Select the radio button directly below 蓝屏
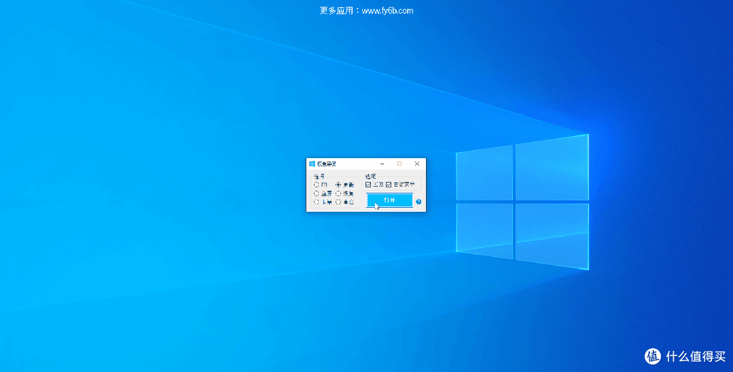 coord(317,202)
